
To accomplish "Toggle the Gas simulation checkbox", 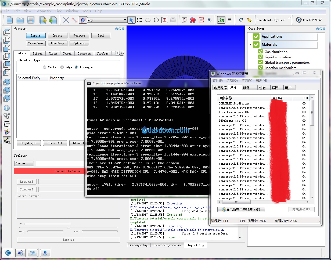I will pyautogui.click(x=260, y=52).
